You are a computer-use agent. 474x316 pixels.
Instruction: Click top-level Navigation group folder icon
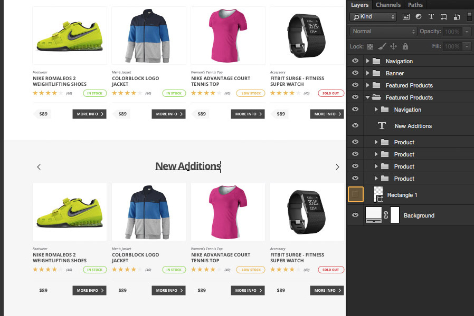376,61
